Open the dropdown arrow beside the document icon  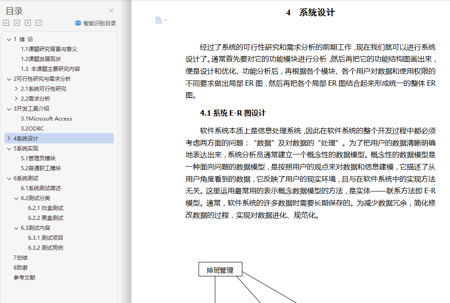166,20
